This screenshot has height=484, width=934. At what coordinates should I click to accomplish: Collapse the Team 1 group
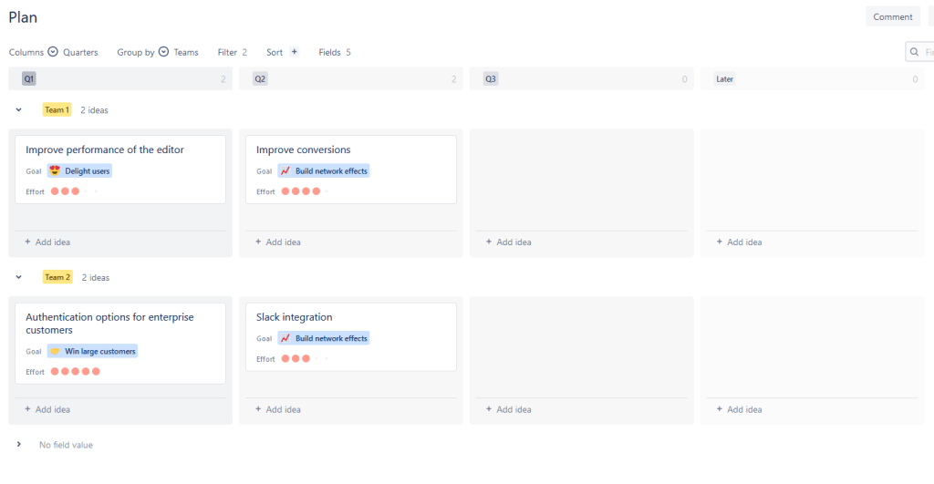[x=18, y=110]
